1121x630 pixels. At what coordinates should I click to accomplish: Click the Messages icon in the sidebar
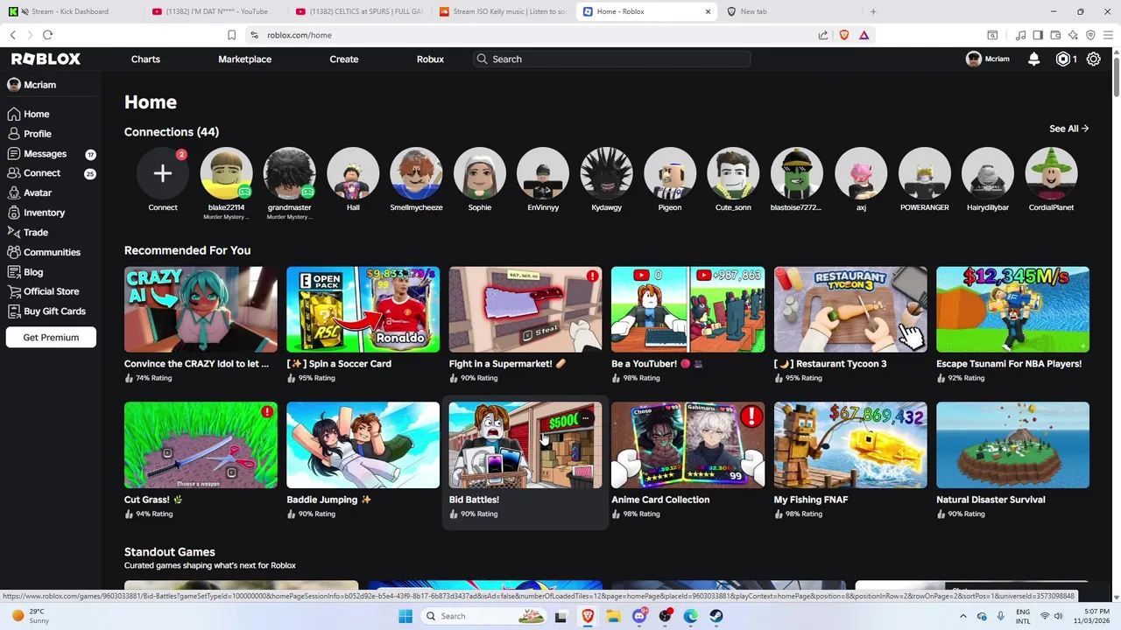click(13, 153)
